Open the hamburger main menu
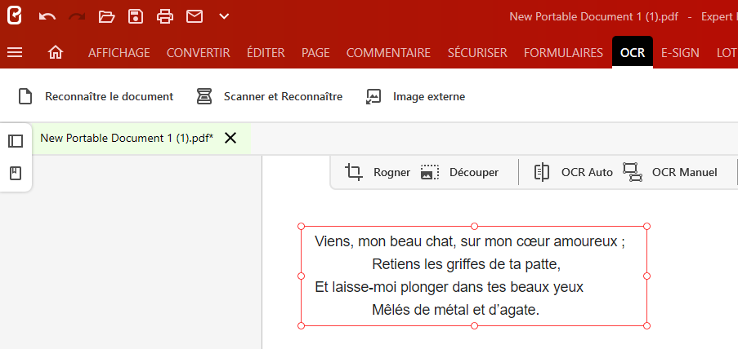 click(15, 52)
